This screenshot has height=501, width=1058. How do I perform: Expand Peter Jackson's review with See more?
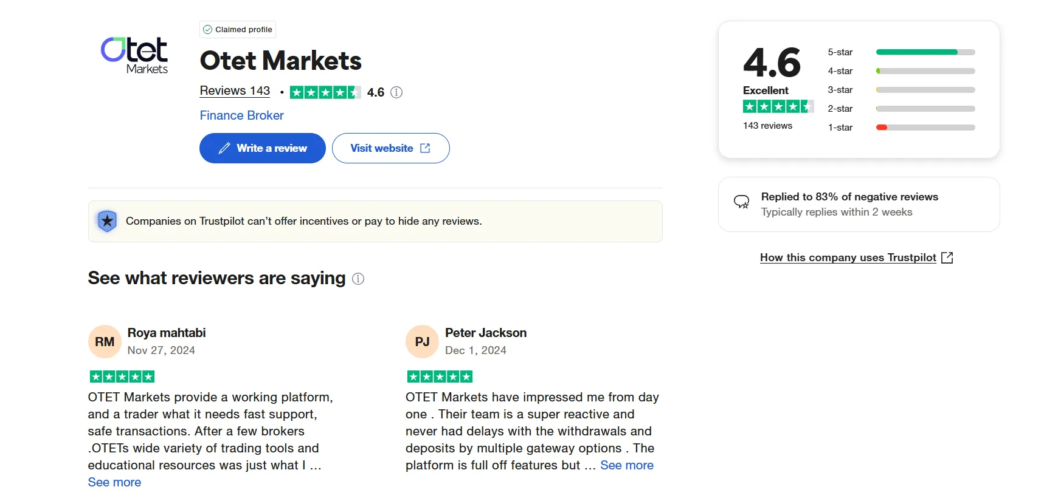626,465
